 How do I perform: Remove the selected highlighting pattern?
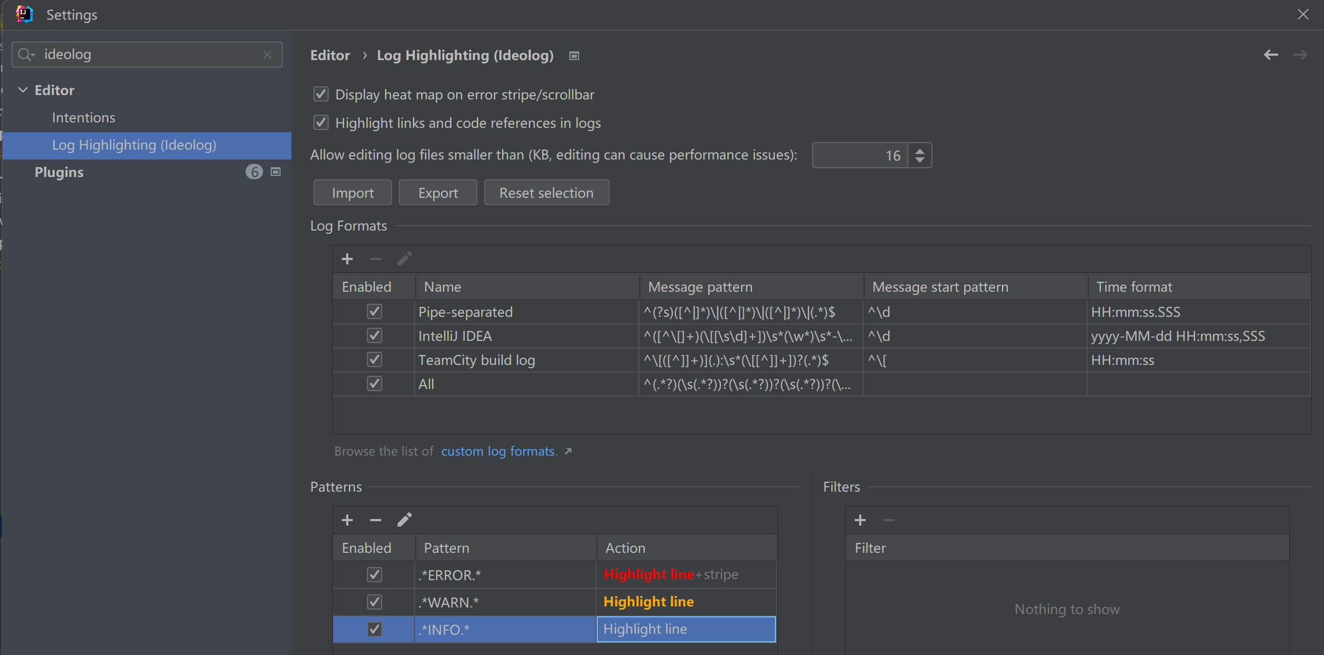tap(375, 520)
